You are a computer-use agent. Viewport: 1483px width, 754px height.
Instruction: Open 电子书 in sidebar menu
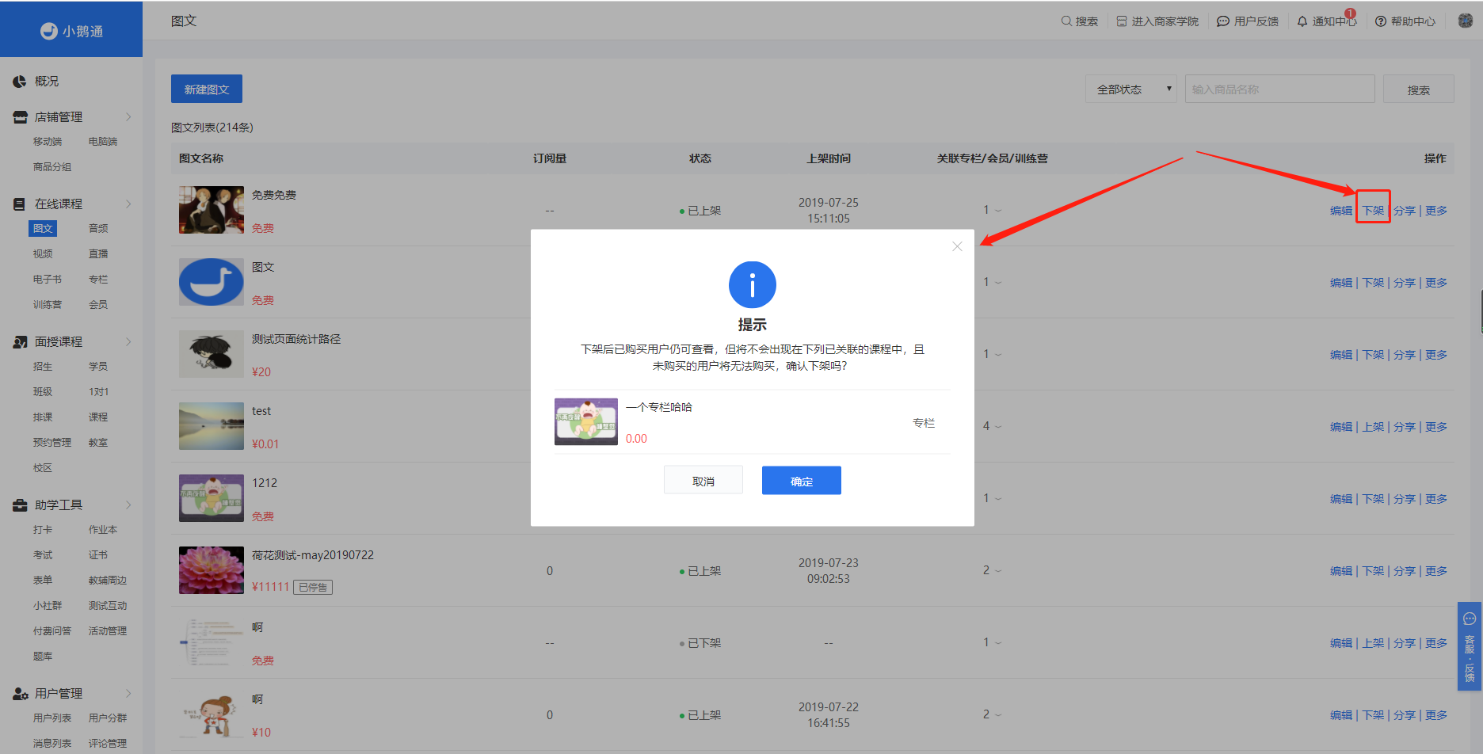pyautogui.click(x=48, y=280)
